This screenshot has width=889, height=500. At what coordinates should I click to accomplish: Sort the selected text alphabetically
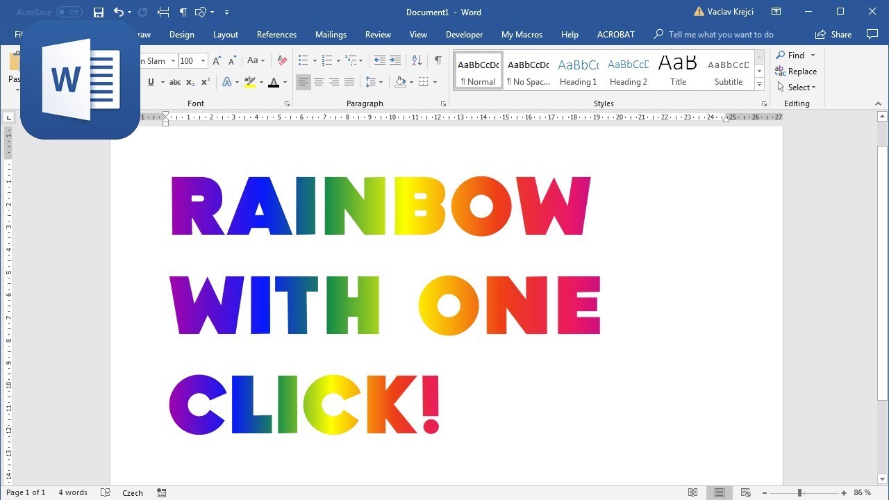point(416,61)
